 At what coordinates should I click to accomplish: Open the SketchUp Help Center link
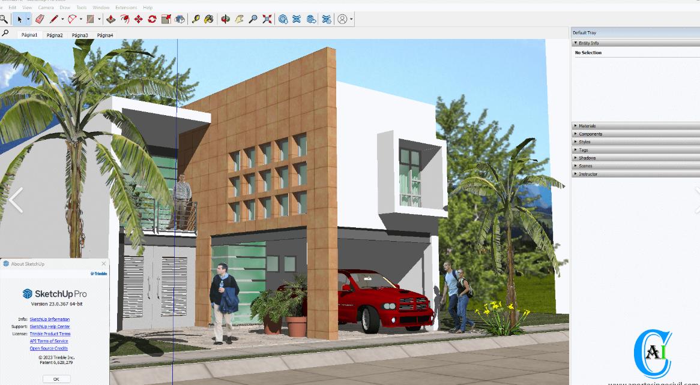tap(50, 327)
